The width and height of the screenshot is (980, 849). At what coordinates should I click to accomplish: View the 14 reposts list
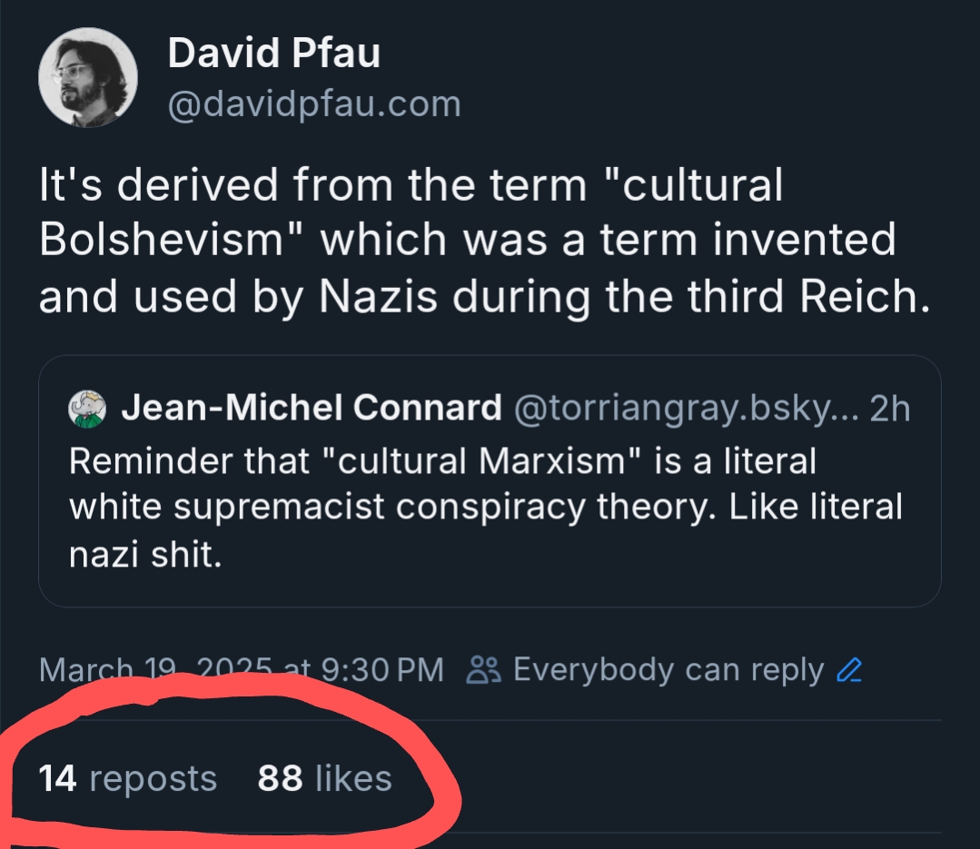point(128,778)
